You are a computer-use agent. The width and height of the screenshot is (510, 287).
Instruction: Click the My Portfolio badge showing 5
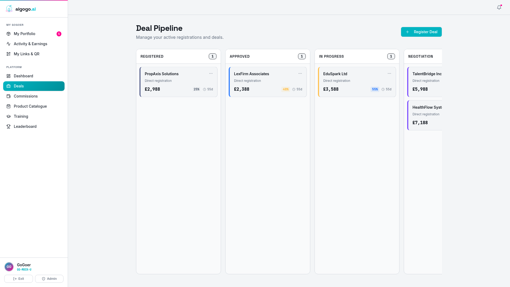[x=59, y=34]
